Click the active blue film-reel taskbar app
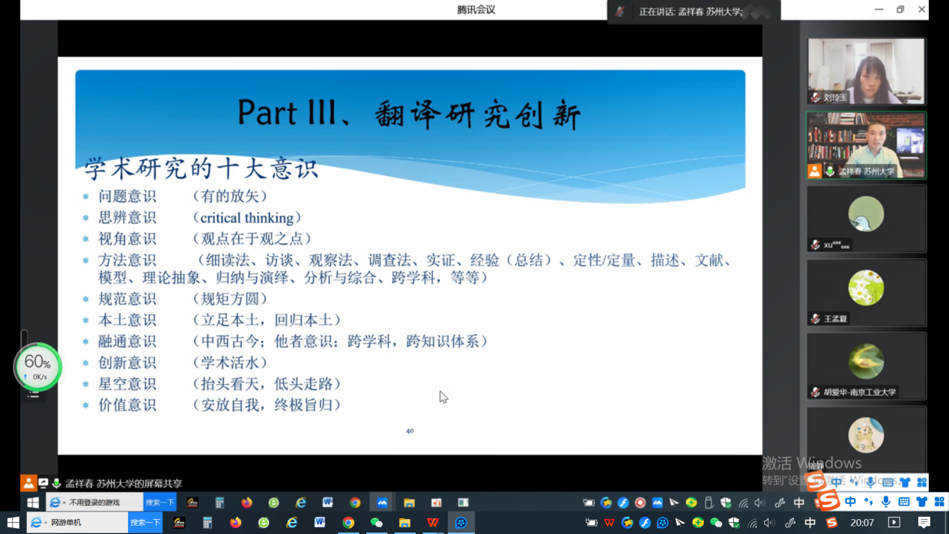 pos(461,522)
